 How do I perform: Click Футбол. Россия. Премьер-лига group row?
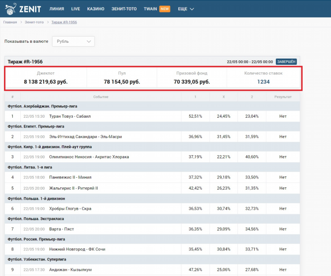152,239
